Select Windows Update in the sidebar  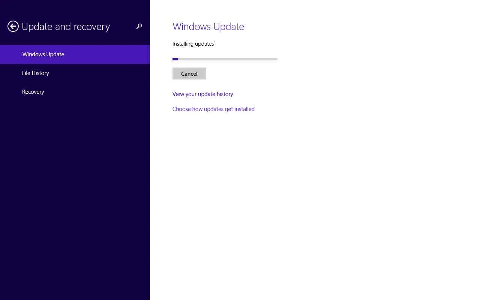coord(75,54)
